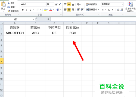136x103 pixels.
Task: Apply the cell borders button
Action: (38, 10)
